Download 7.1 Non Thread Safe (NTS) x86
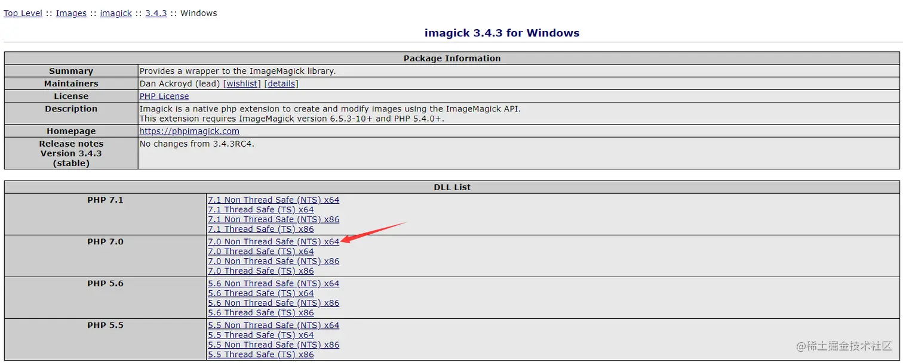Image resolution: width=903 pixels, height=363 pixels. tap(274, 219)
